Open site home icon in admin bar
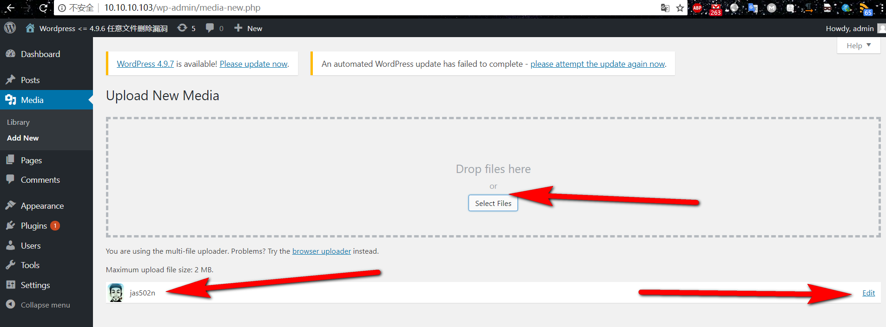The width and height of the screenshot is (886, 327). click(30, 28)
